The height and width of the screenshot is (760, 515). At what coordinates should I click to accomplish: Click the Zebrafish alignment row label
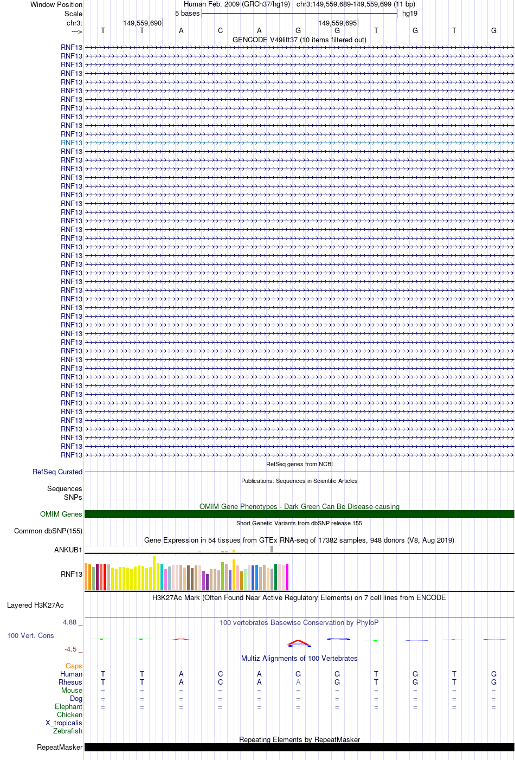pyautogui.click(x=68, y=731)
